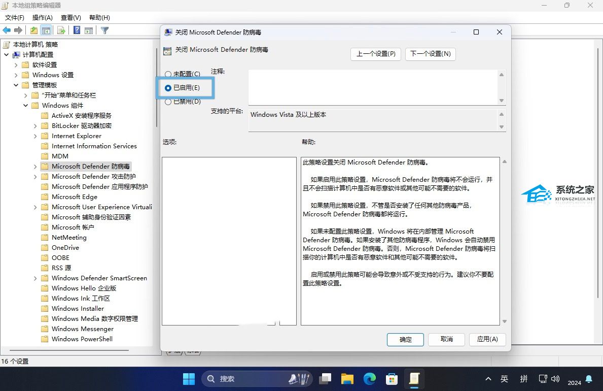
Task: Click the help text scrollbar down arrow
Action: 505,321
